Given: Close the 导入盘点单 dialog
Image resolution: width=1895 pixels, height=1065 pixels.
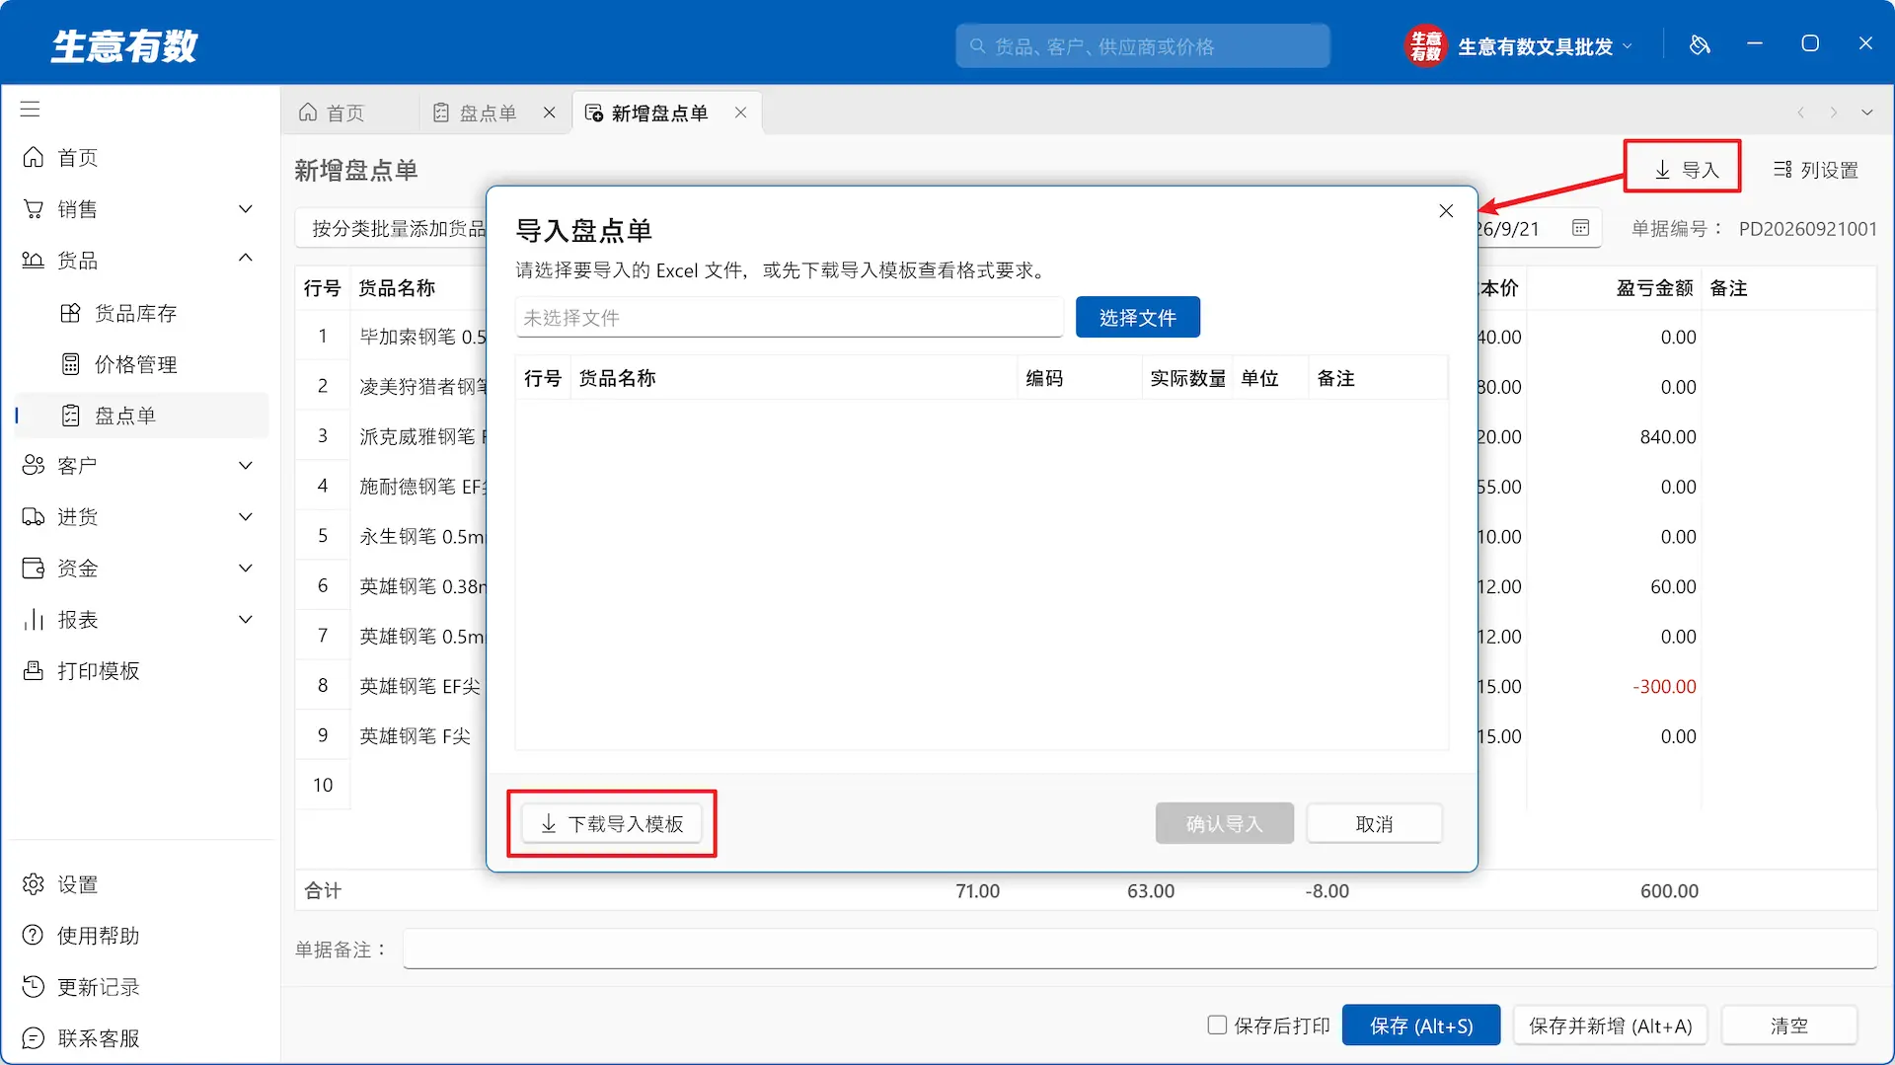Looking at the screenshot, I should point(1446,211).
